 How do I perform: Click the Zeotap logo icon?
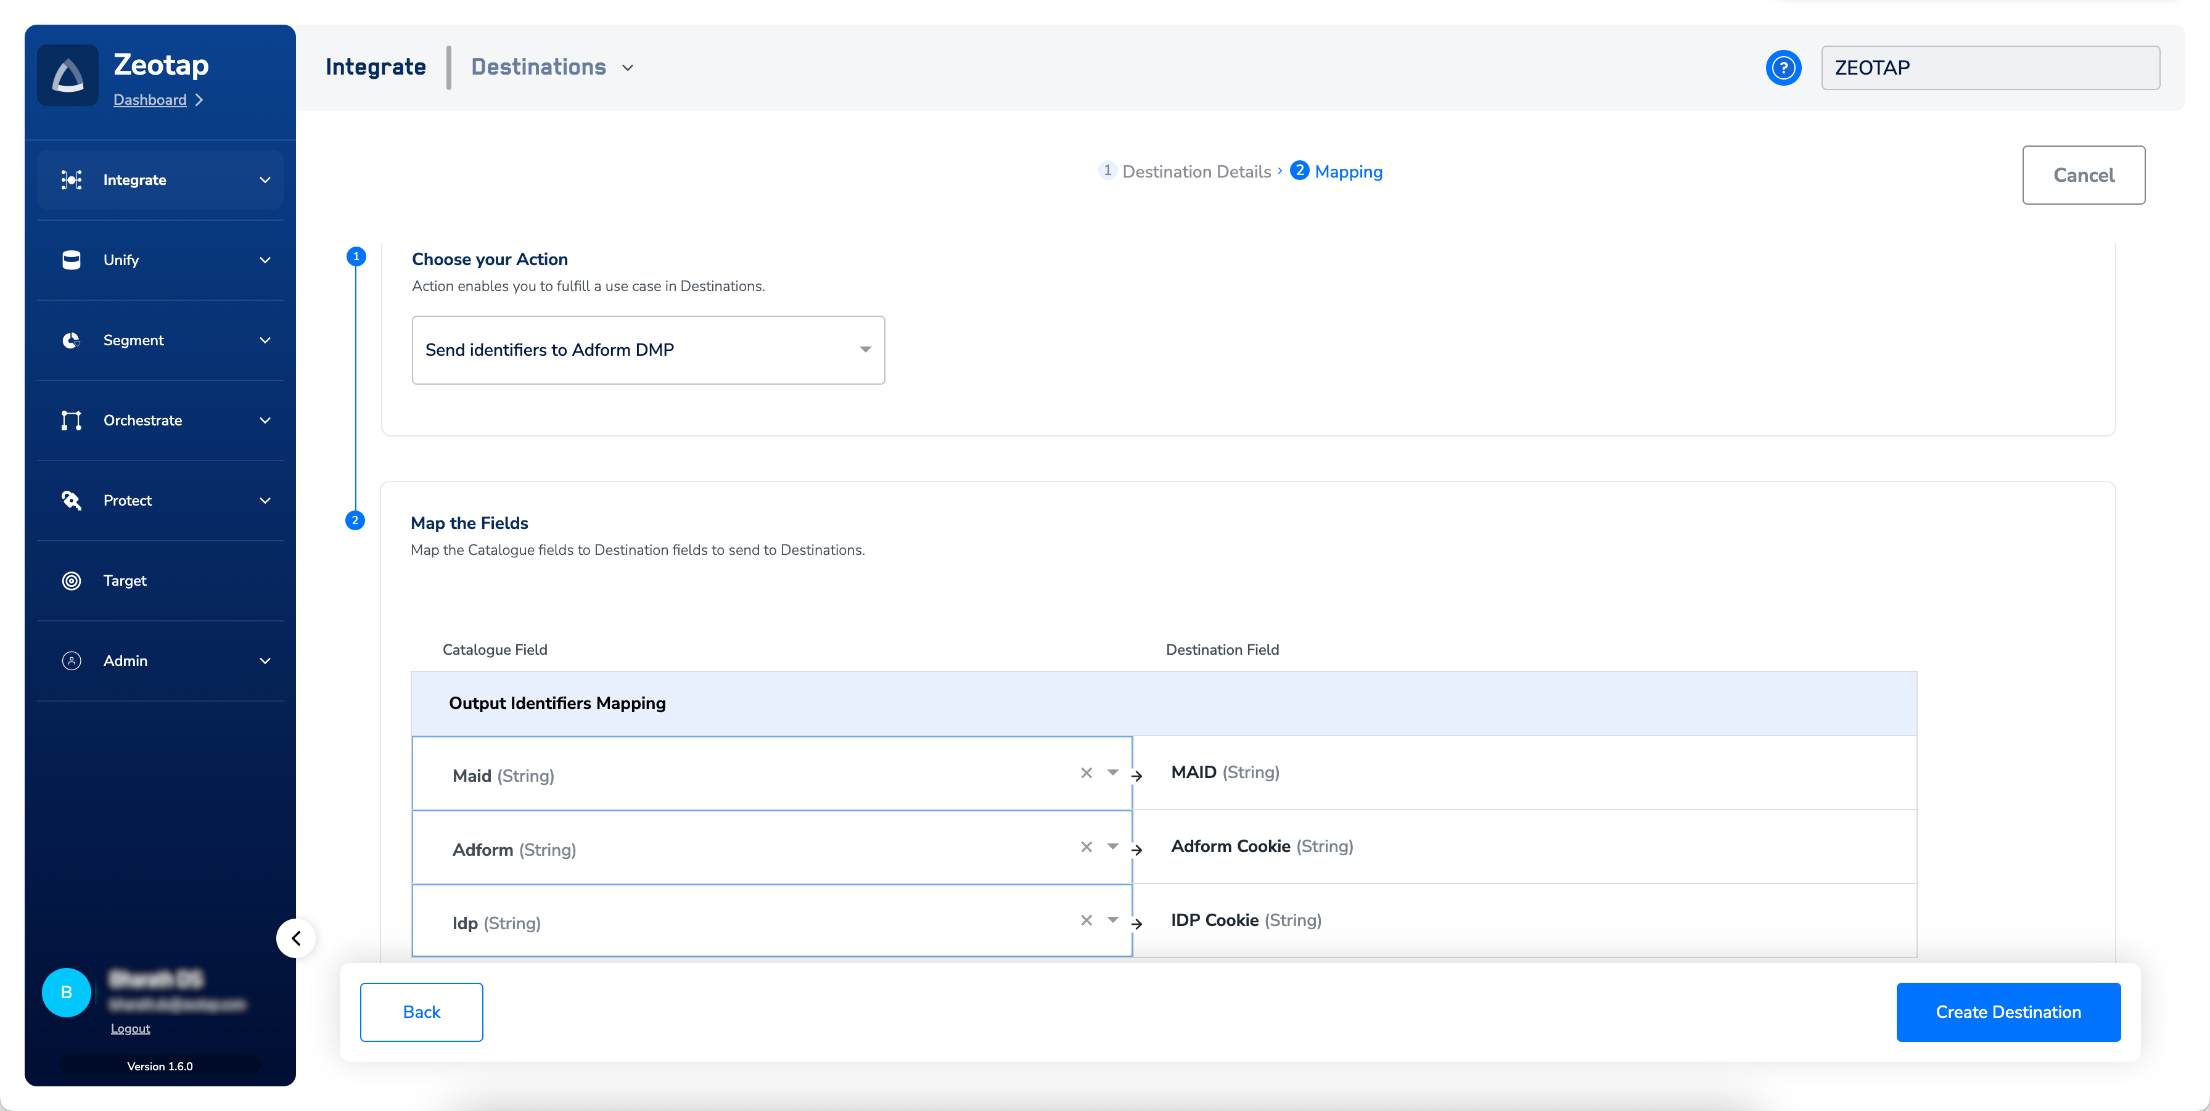(68, 75)
